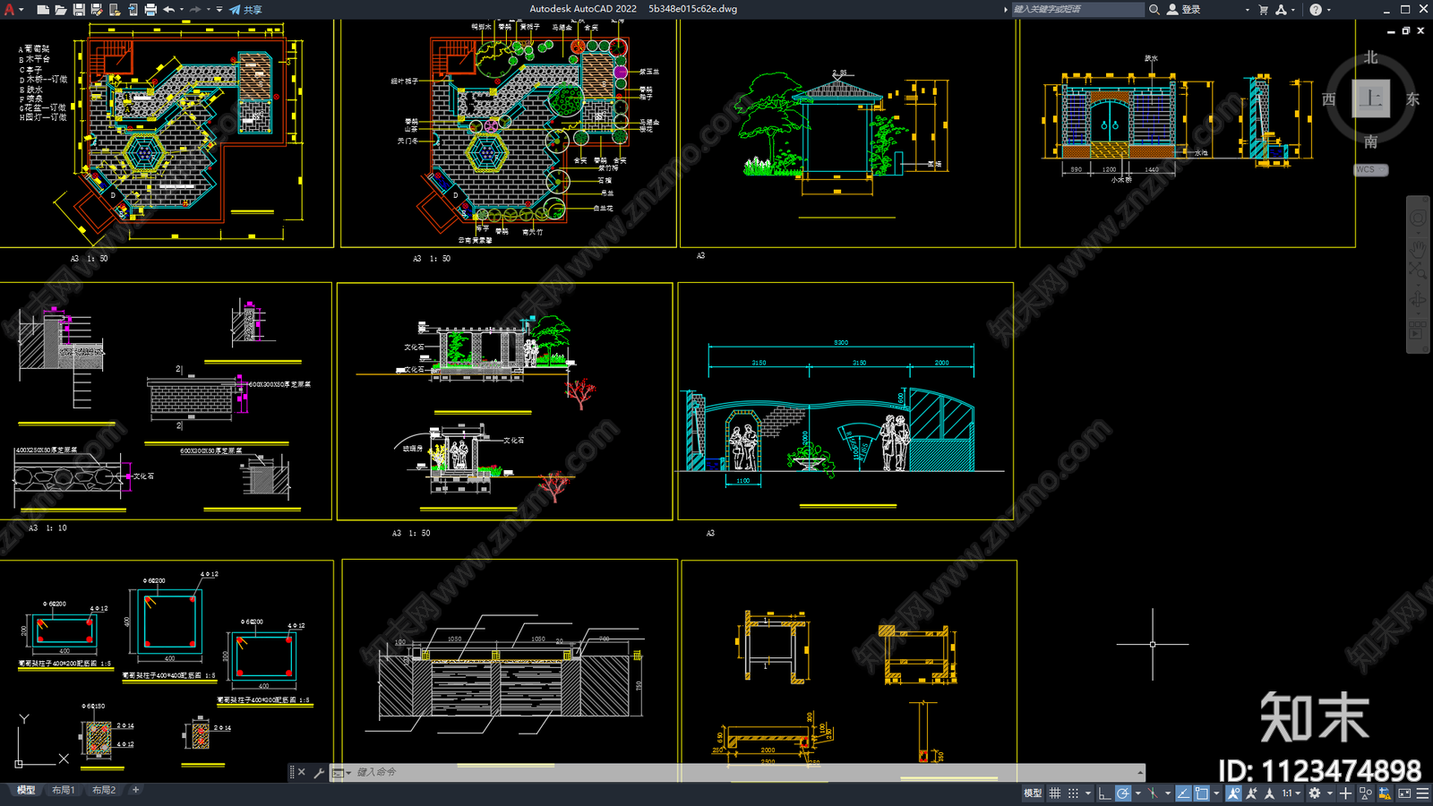Screen dimensions: 1433x806
Task: Switch to the 布局1 layout tab
Action: [x=63, y=790]
